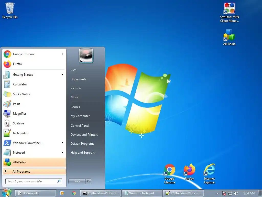The height and width of the screenshot is (197, 262).
Task: Click the search magnifier icon
Action: [x=59, y=181]
